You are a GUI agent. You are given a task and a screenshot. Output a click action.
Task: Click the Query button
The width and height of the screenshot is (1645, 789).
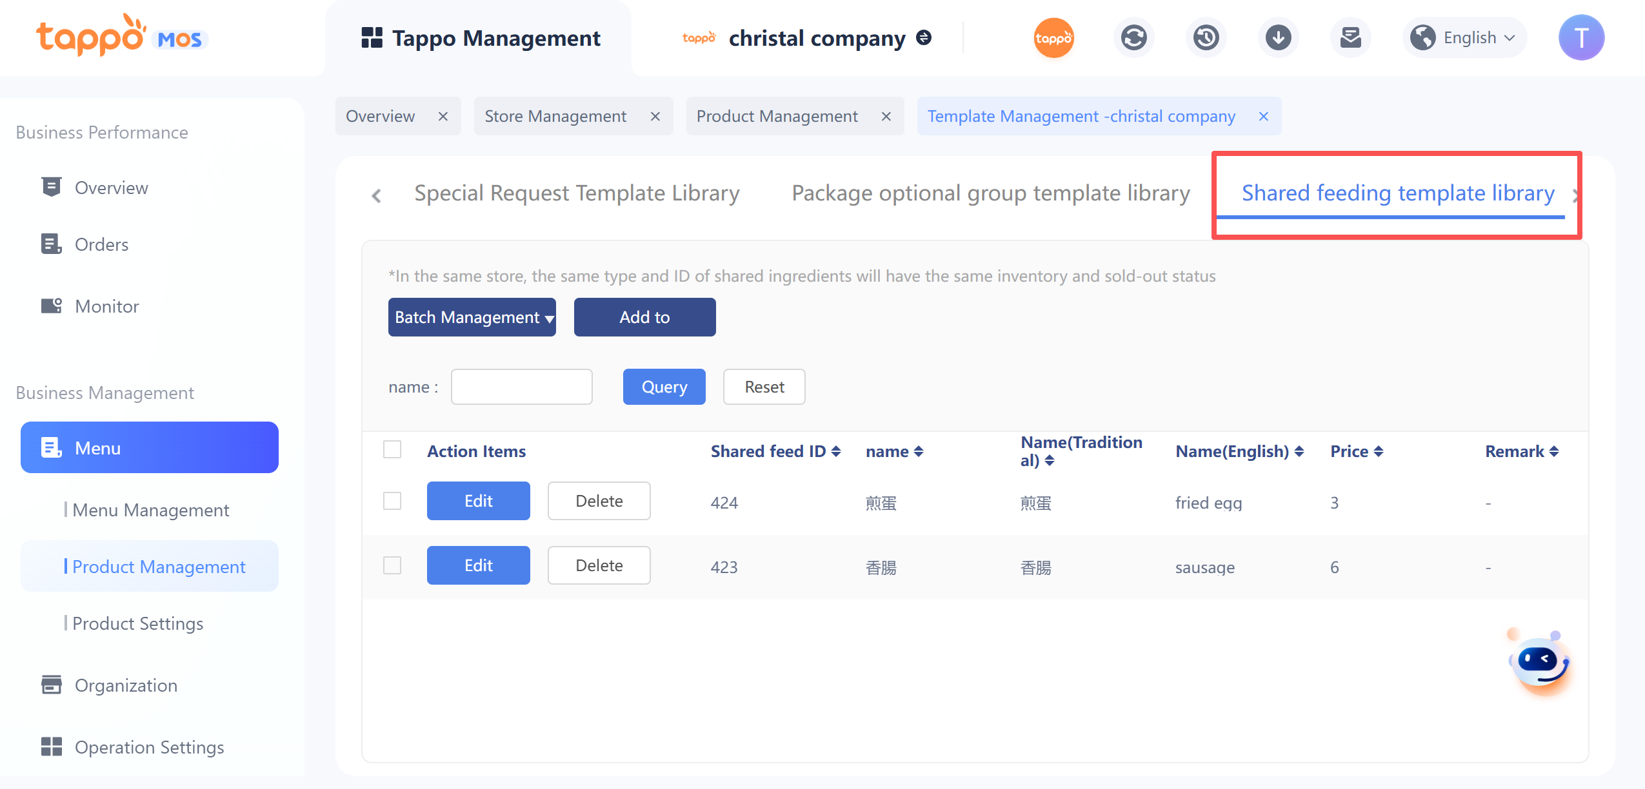pyautogui.click(x=664, y=387)
